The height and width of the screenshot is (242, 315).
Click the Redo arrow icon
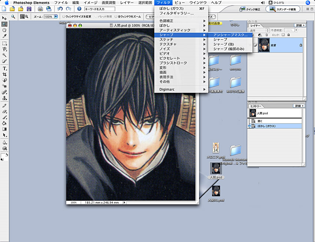68,9
